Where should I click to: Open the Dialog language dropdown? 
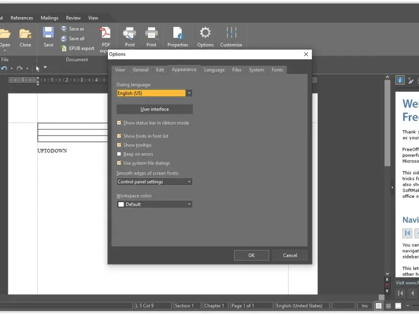189,93
